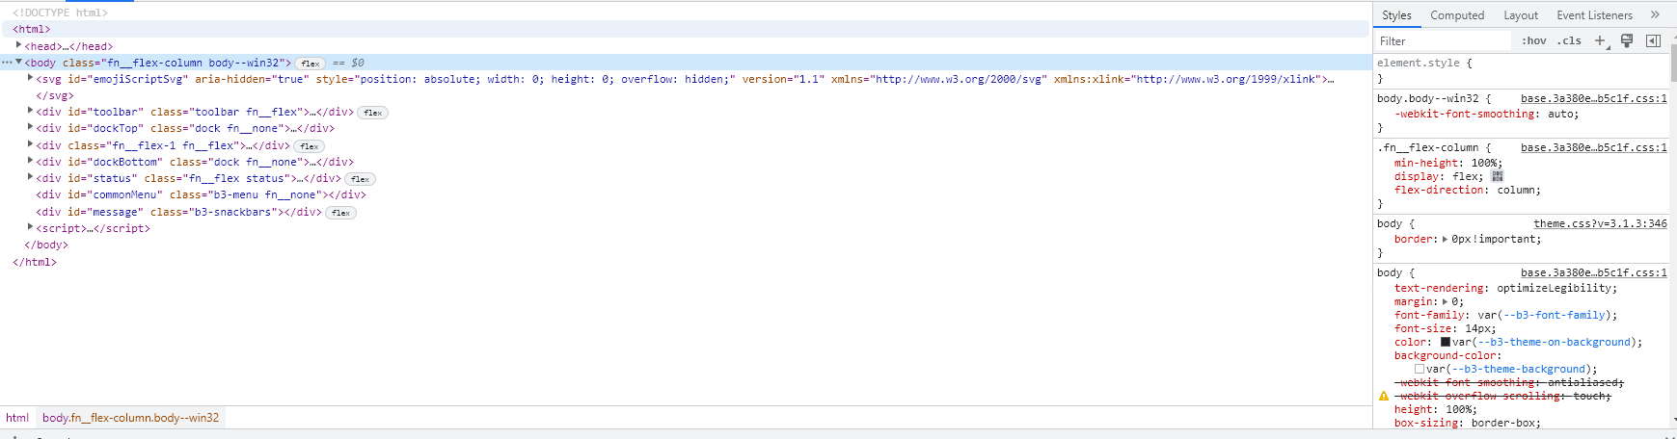The height and width of the screenshot is (439, 1677).
Task: Click the --b3-theme-on-background variable
Action: [1554, 342]
